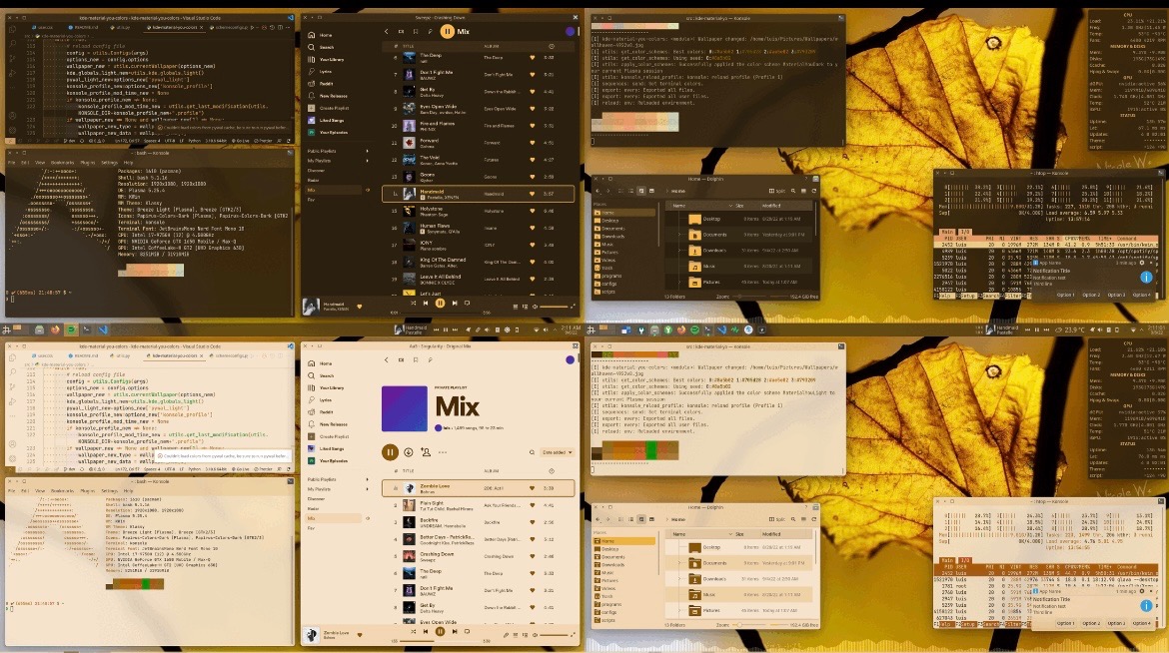Open Lyrics in light Spotify sidebar
The width and height of the screenshot is (1169, 653).
(321, 399)
